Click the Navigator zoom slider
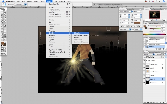This screenshot has height=104, width=167. [158, 20]
